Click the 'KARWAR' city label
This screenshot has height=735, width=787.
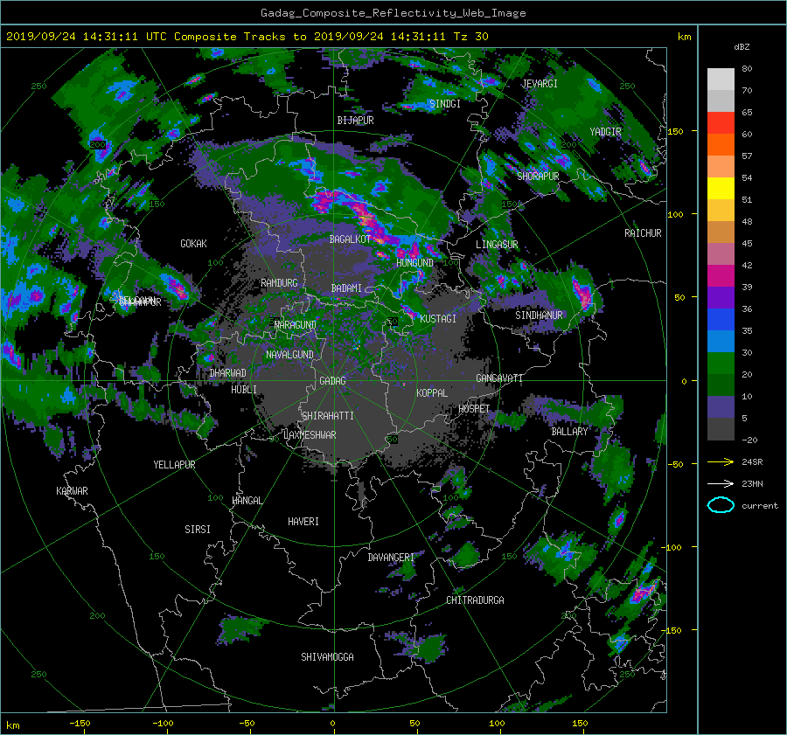72,491
